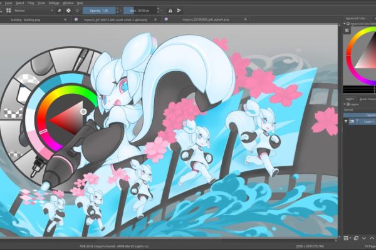Click the reload brush preset icon
The height and width of the screenshot is (250, 376).
tap(76, 11)
